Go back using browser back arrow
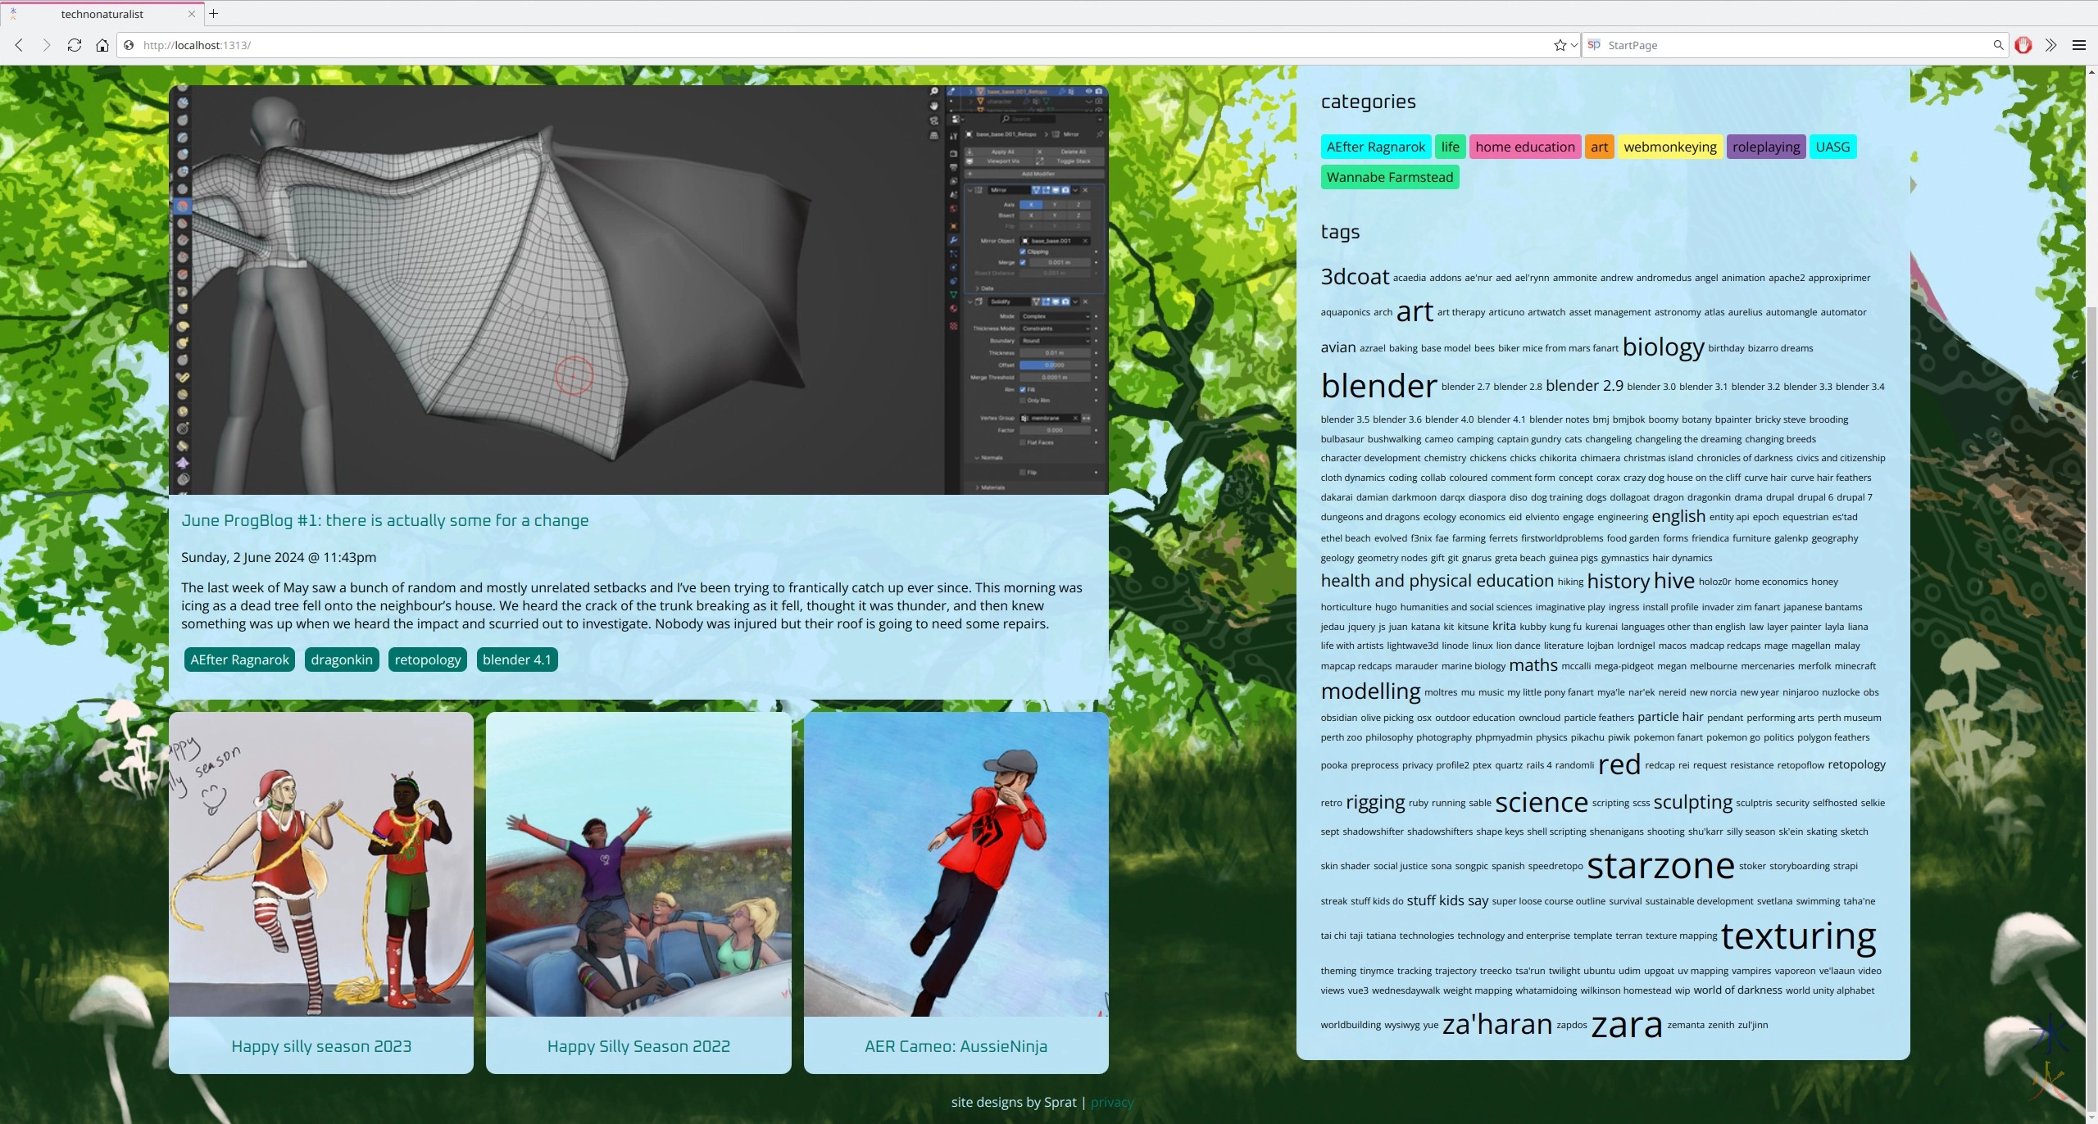This screenshot has width=2098, height=1124. [x=19, y=45]
